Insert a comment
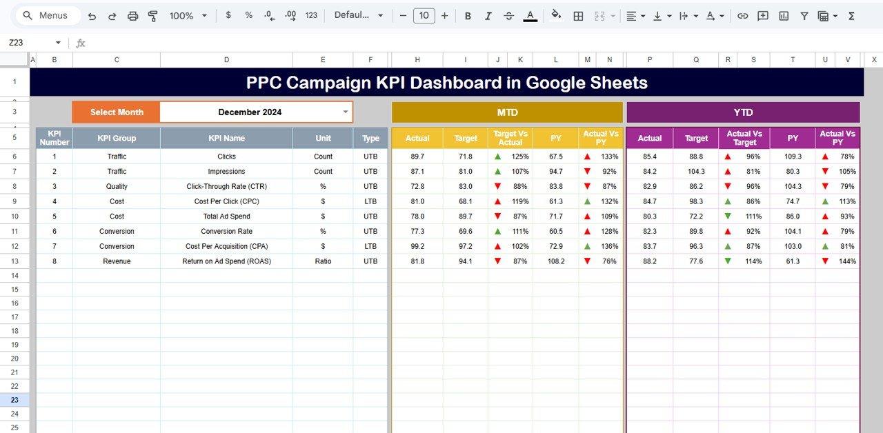 point(763,14)
